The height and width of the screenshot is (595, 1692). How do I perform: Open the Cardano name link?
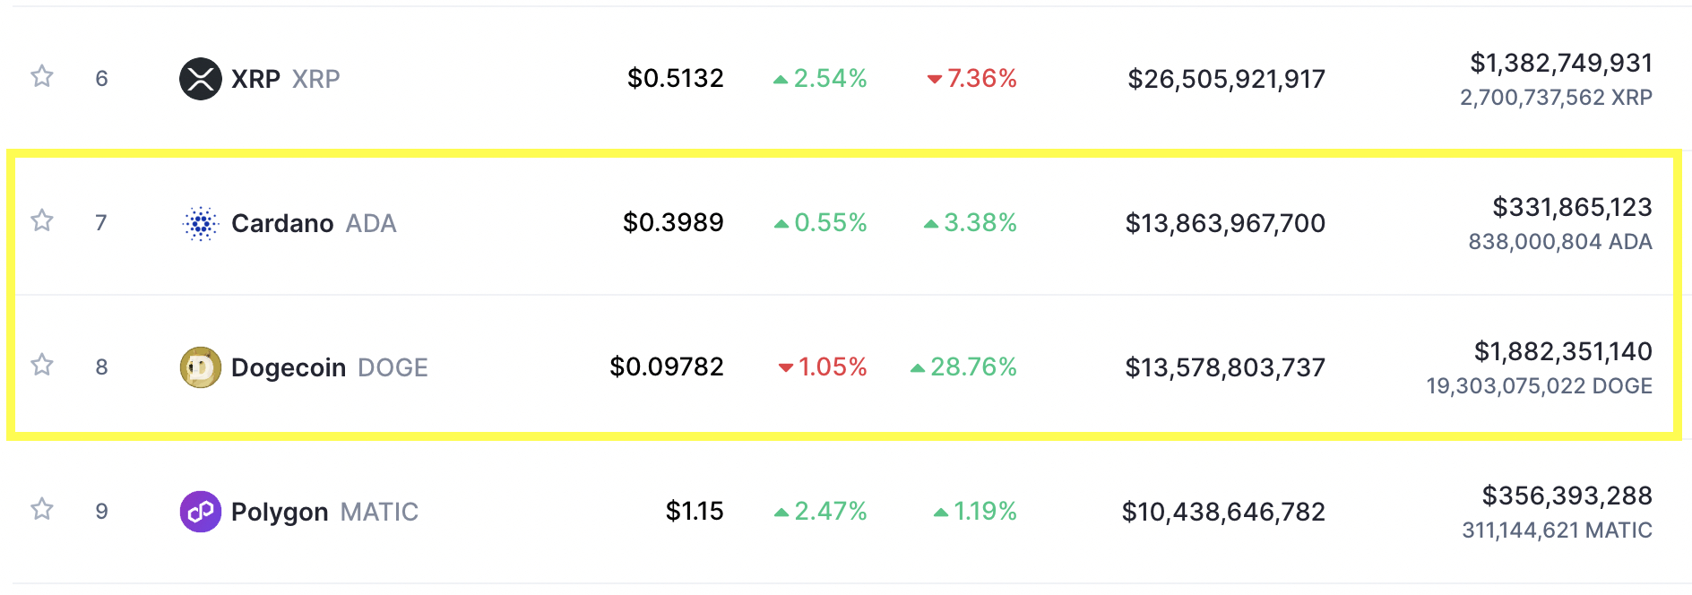pyautogui.click(x=282, y=223)
